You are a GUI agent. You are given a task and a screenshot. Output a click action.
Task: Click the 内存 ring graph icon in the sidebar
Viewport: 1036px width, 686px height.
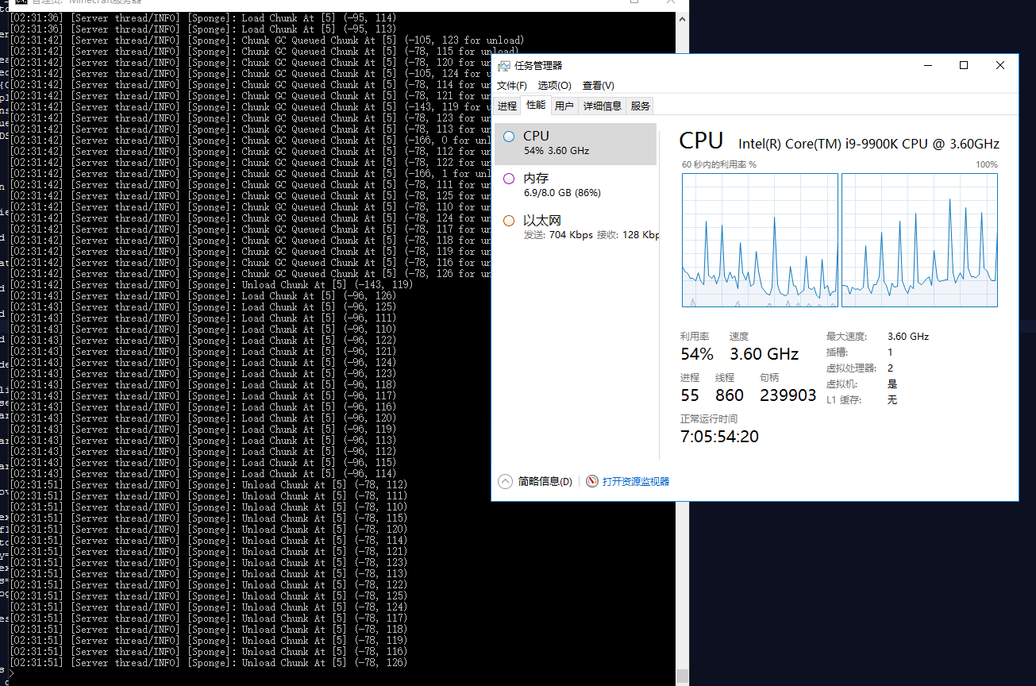coord(508,179)
